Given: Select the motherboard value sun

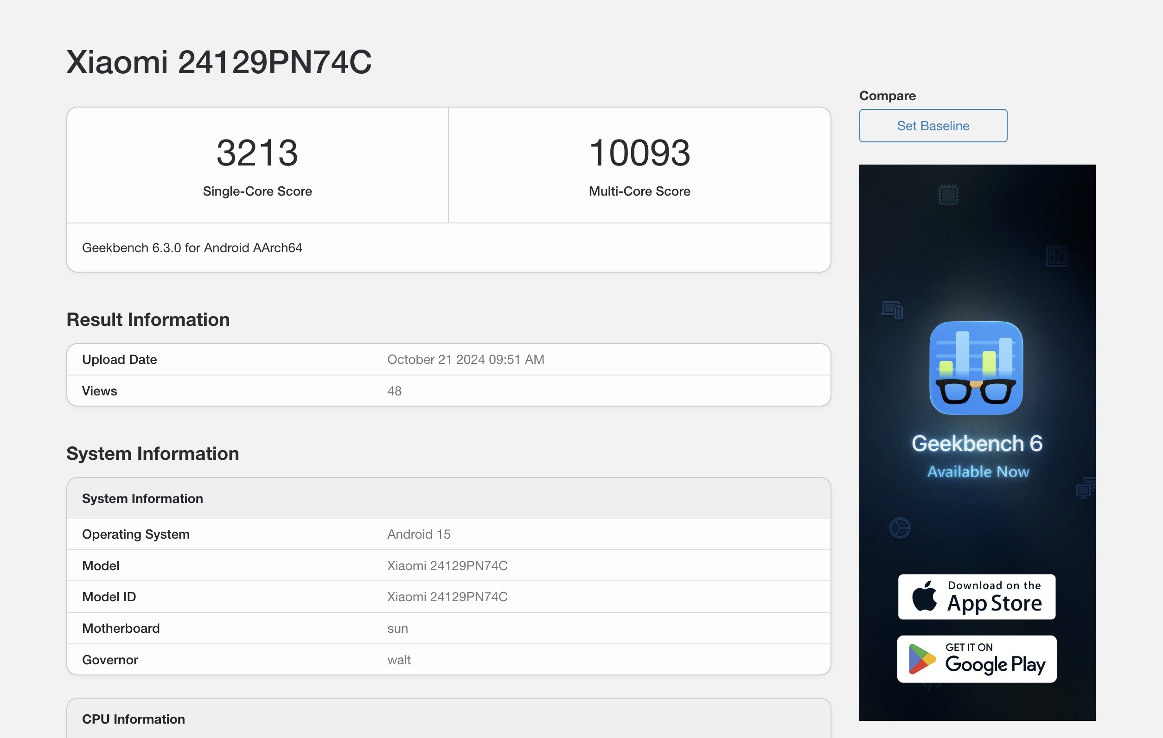Looking at the screenshot, I should [x=397, y=629].
